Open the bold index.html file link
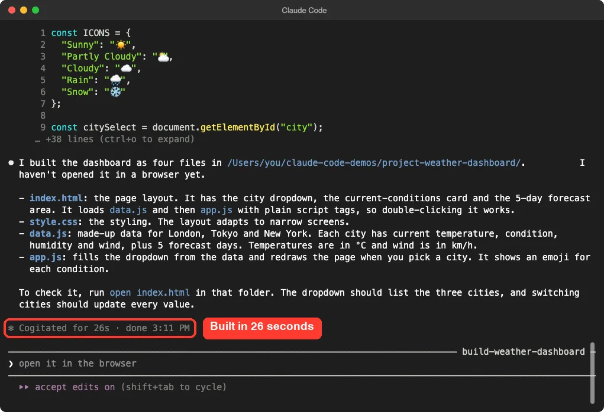The image size is (604, 412). pos(56,198)
